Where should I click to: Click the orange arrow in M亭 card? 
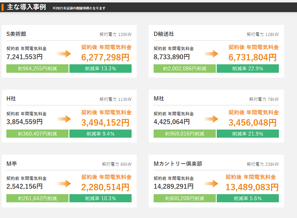click(x=64, y=184)
